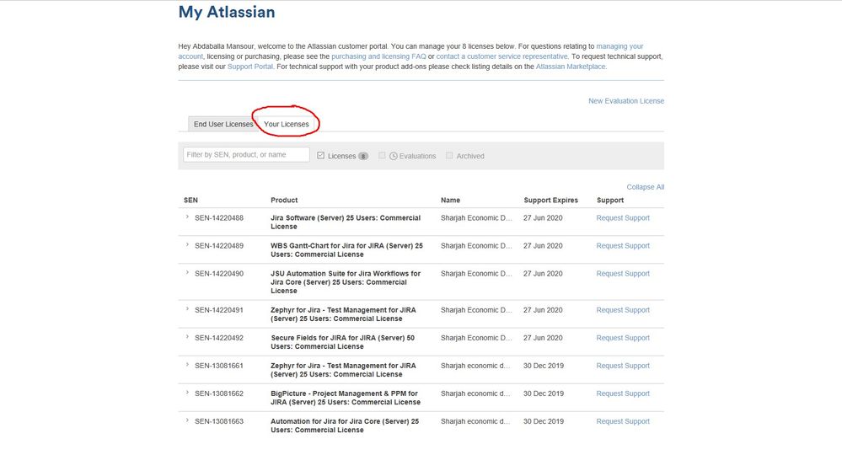Screen dimensions: 842x471
Task: Open New Evaluation License link
Action: [626, 101]
